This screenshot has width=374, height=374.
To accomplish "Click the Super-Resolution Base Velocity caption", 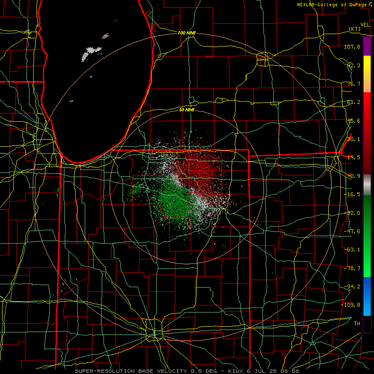I will [187, 371].
